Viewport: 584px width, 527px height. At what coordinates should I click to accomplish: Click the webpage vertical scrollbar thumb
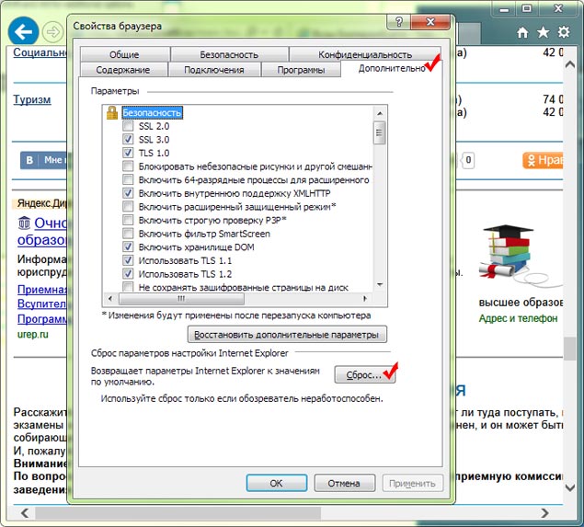[570, 349]
